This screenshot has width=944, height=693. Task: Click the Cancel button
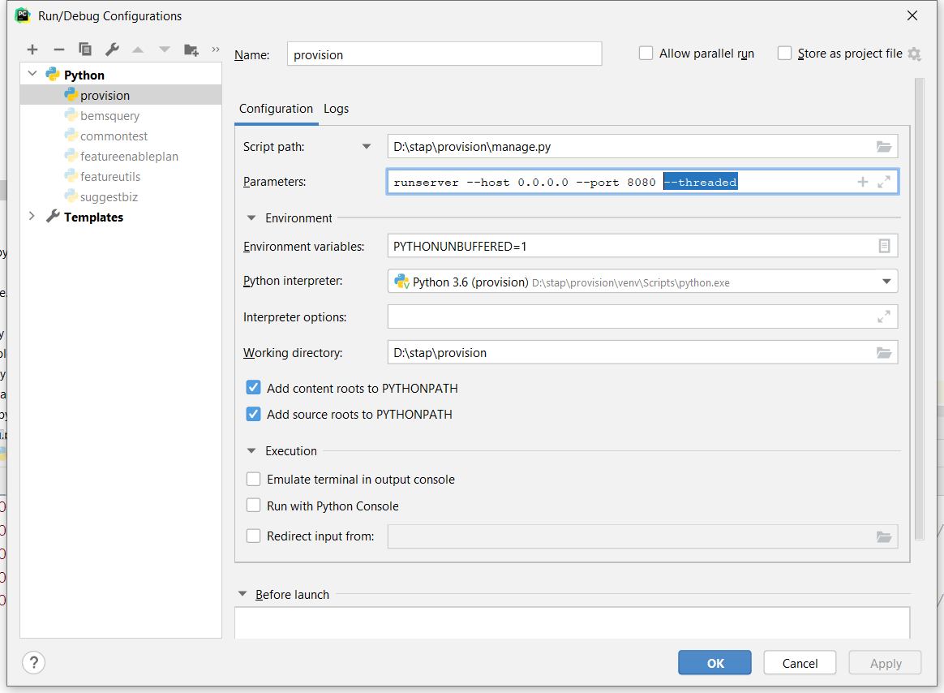pyautogui.click(x=800, y=663)
